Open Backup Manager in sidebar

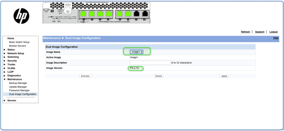tap(18, 83)
